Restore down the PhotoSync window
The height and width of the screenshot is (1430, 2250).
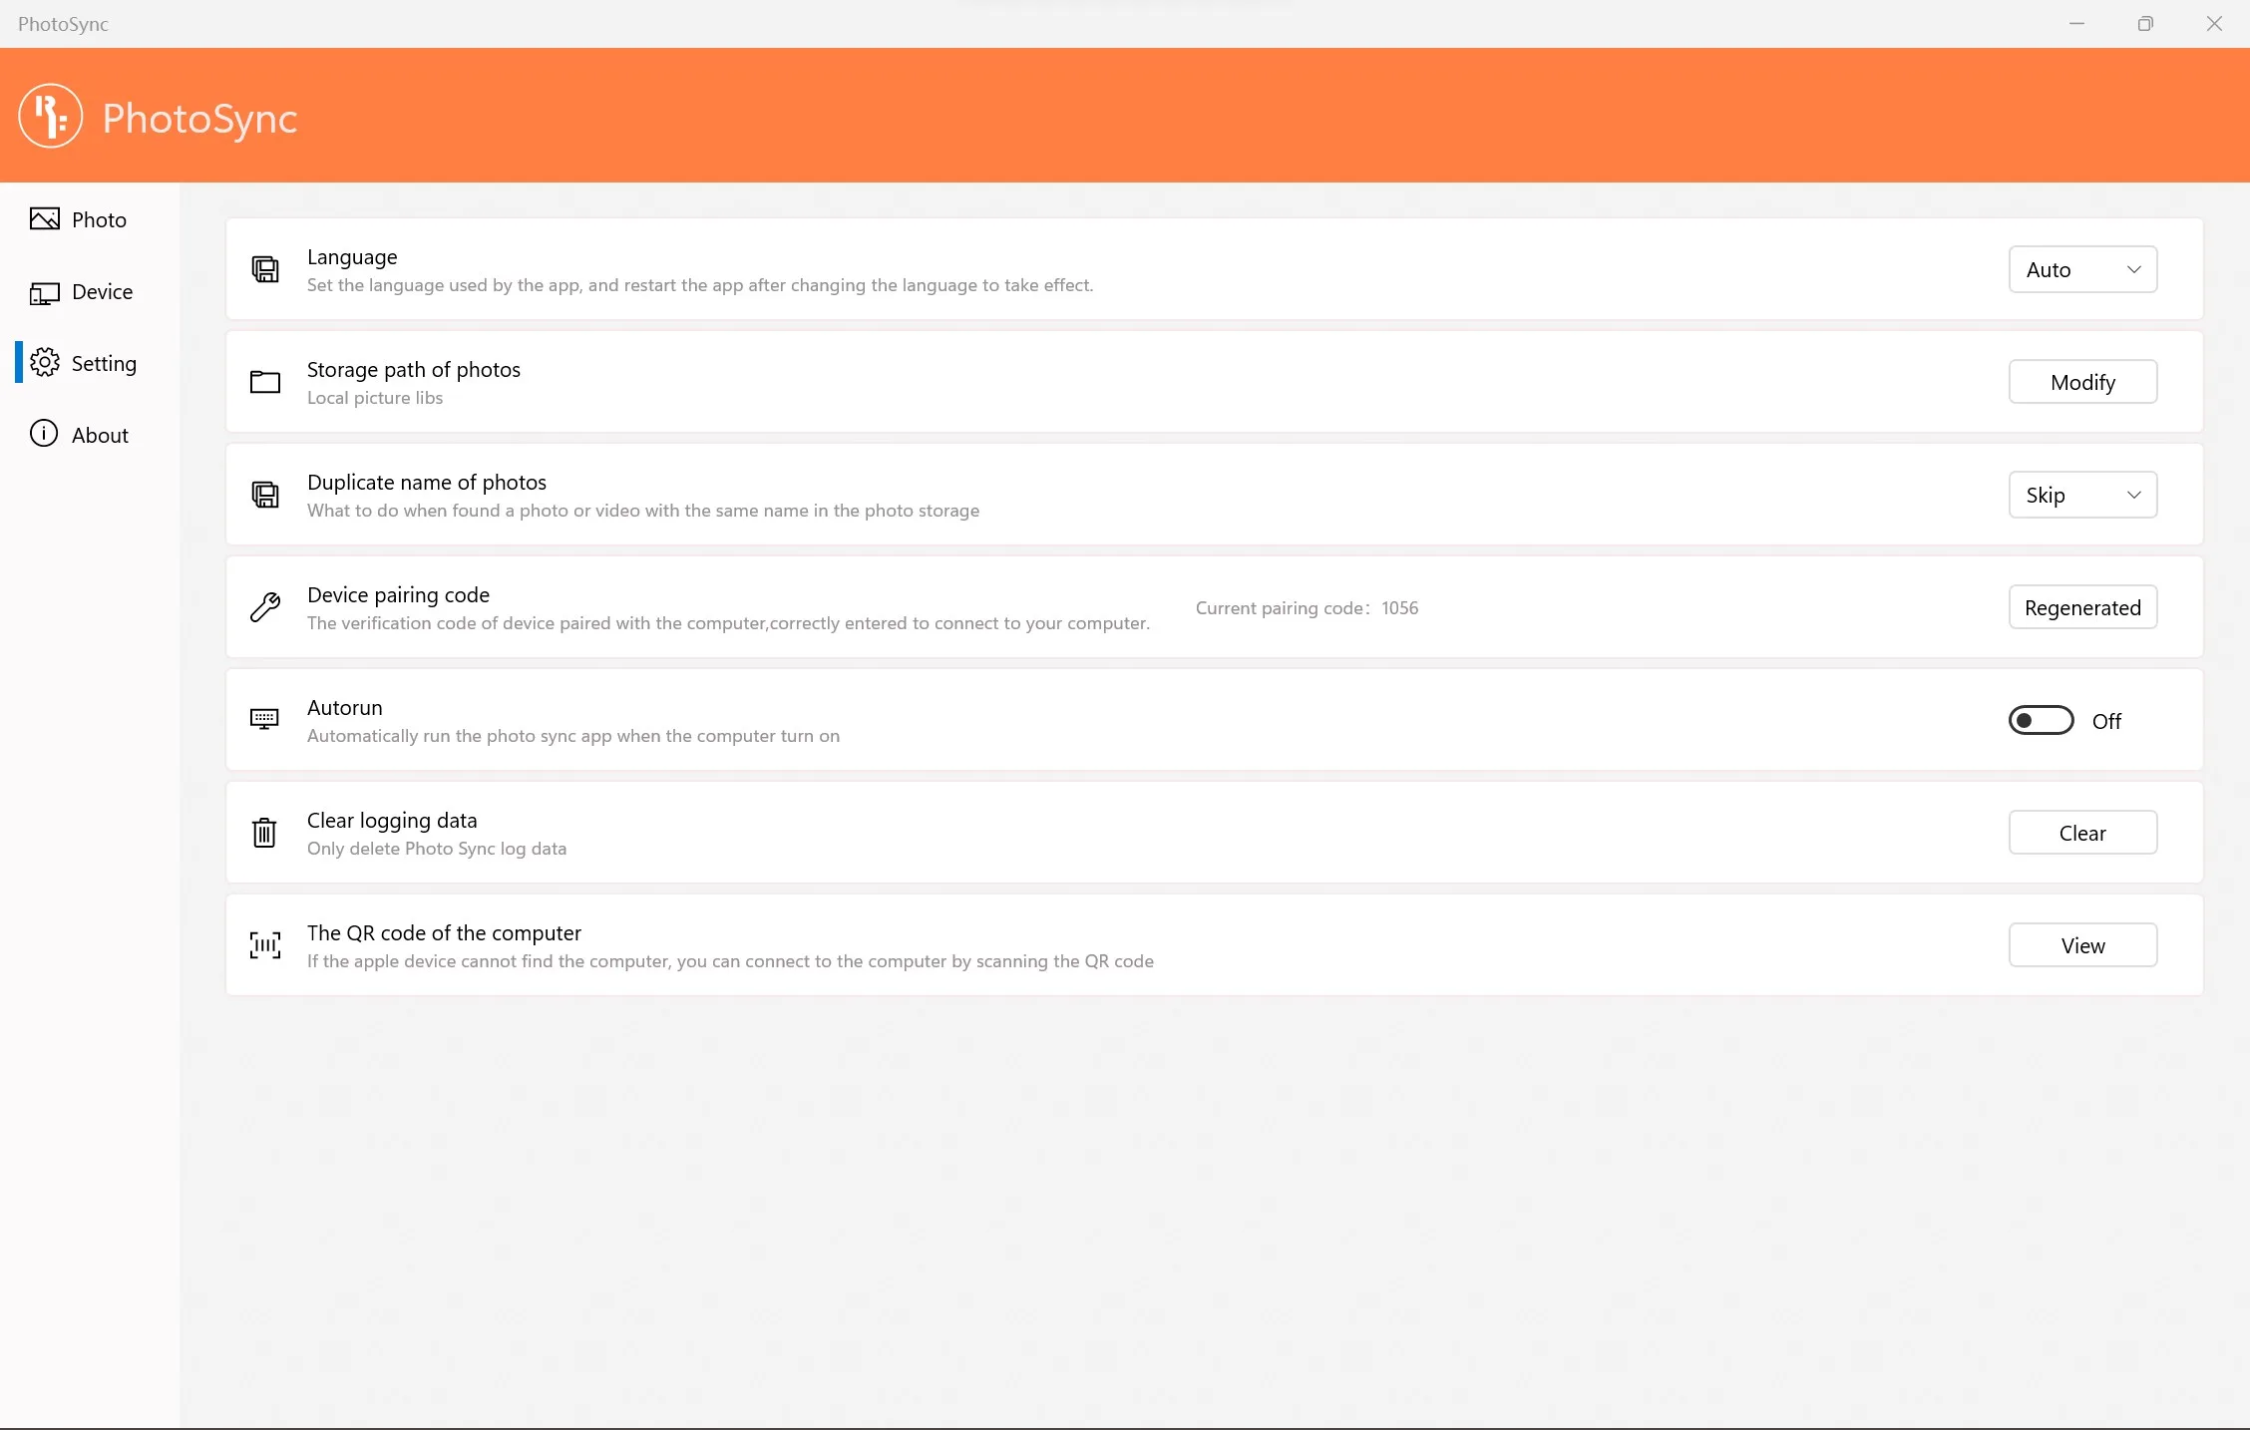click(x=2145, y=23)
